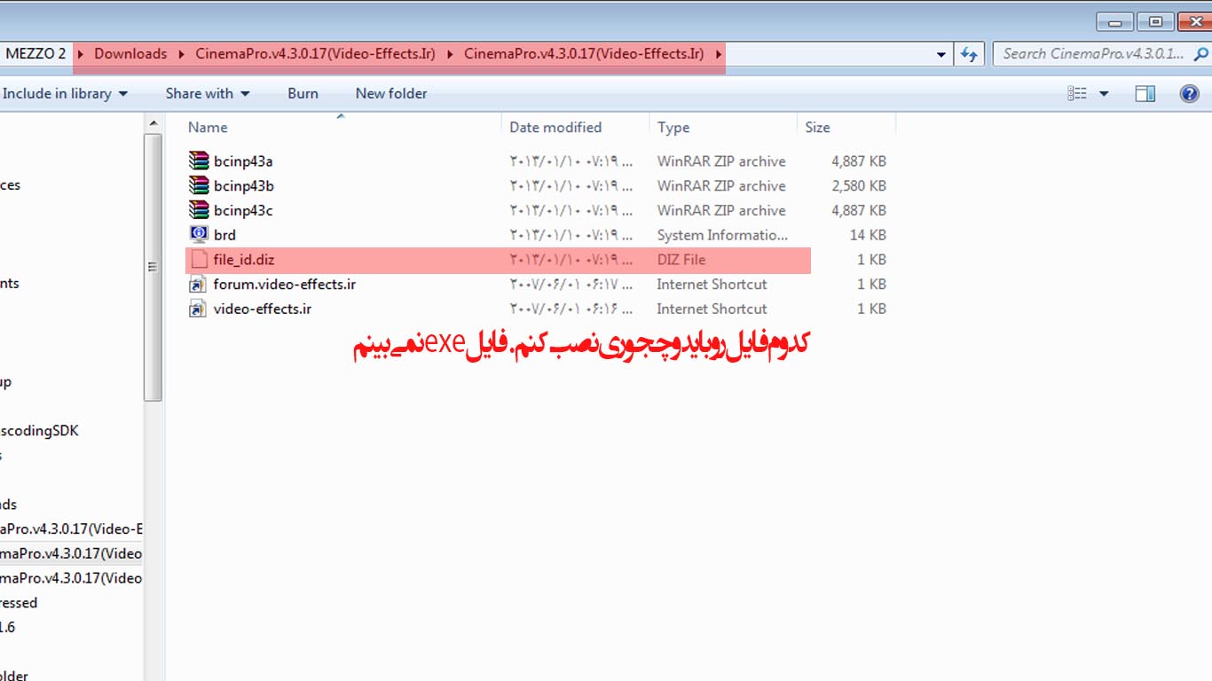Image resolution: width=1212 pixels, height=681 pixels.
Task: Click the navigation pane scroll up arrow
Action: point(153,124)
